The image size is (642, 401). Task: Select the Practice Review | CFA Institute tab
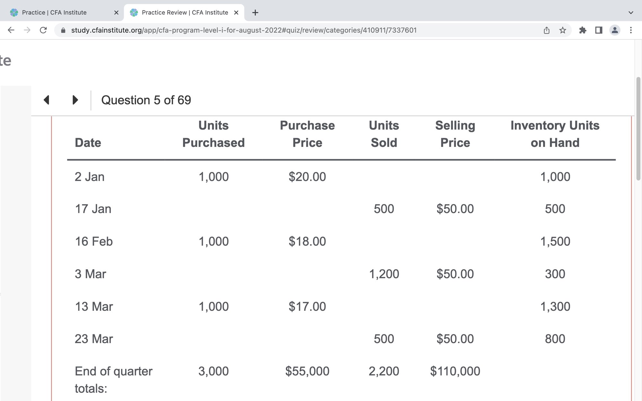tap(185, 13)
